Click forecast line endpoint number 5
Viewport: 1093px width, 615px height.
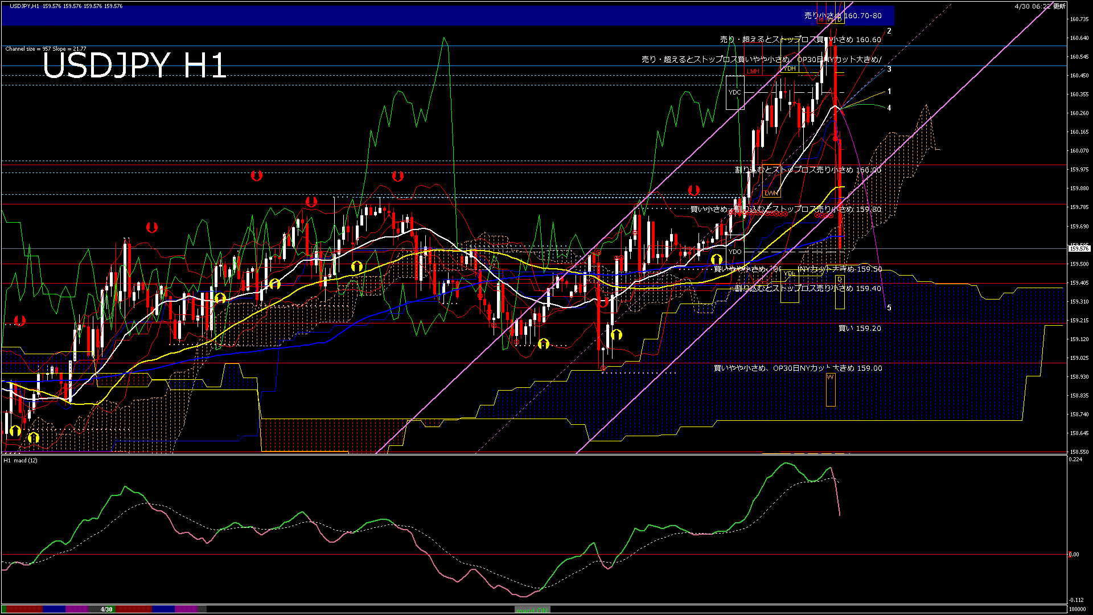(889, 308)
